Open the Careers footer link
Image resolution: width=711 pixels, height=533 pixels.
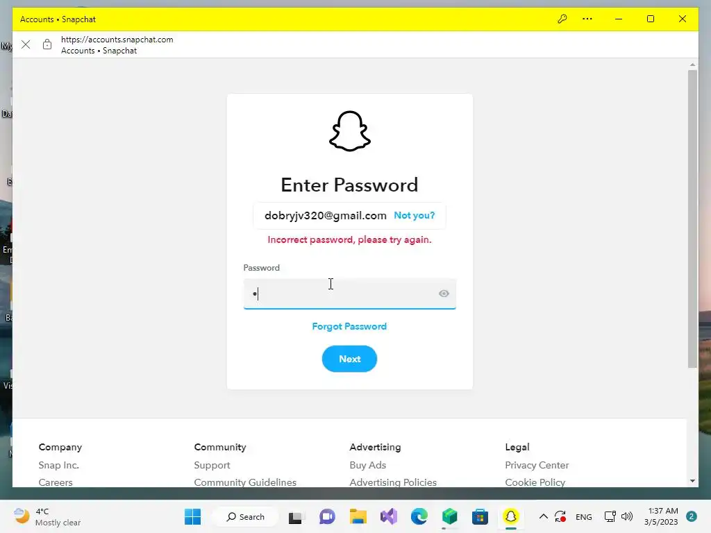click(56, 482)
